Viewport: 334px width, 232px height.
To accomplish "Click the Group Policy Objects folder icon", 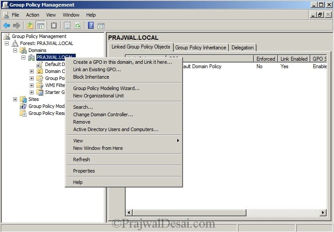I will coord(40,78).
